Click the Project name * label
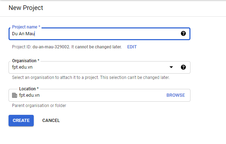Image resolution: width=226 pixels, height=144 pixels. click(26, 27)
